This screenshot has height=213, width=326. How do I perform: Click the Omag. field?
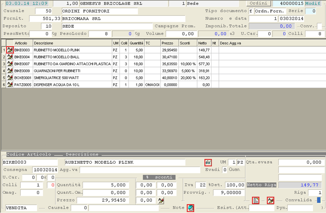click(31, 192)
